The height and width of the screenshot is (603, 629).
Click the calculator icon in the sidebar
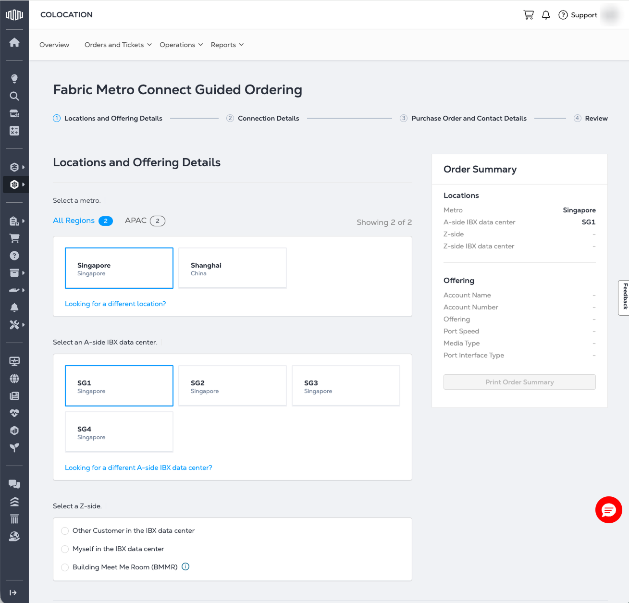14,131
